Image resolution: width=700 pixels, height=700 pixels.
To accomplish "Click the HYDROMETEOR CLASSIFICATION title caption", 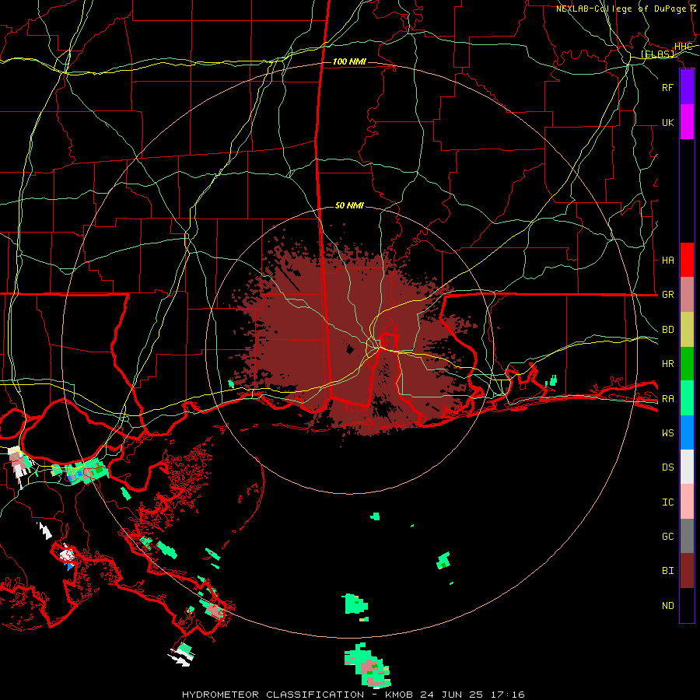I will 353,695.
